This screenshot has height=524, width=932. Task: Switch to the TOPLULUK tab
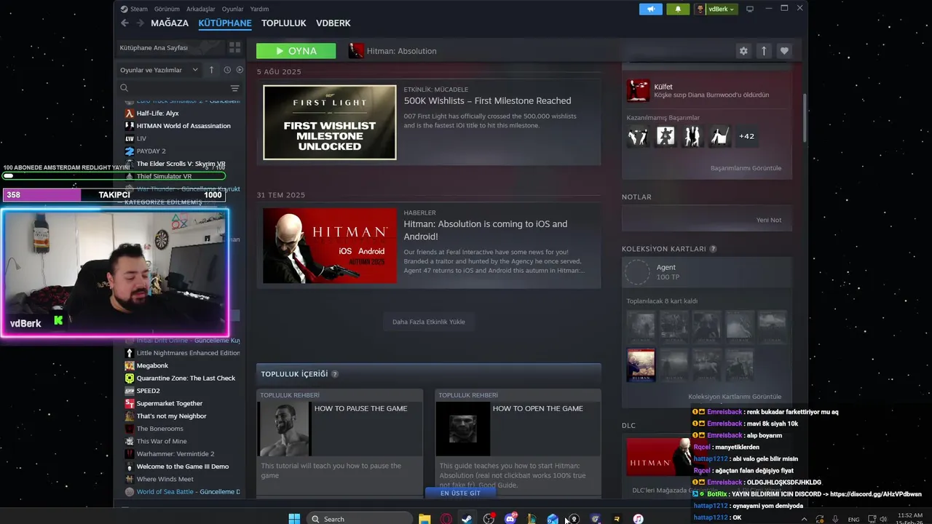point(284,23)
